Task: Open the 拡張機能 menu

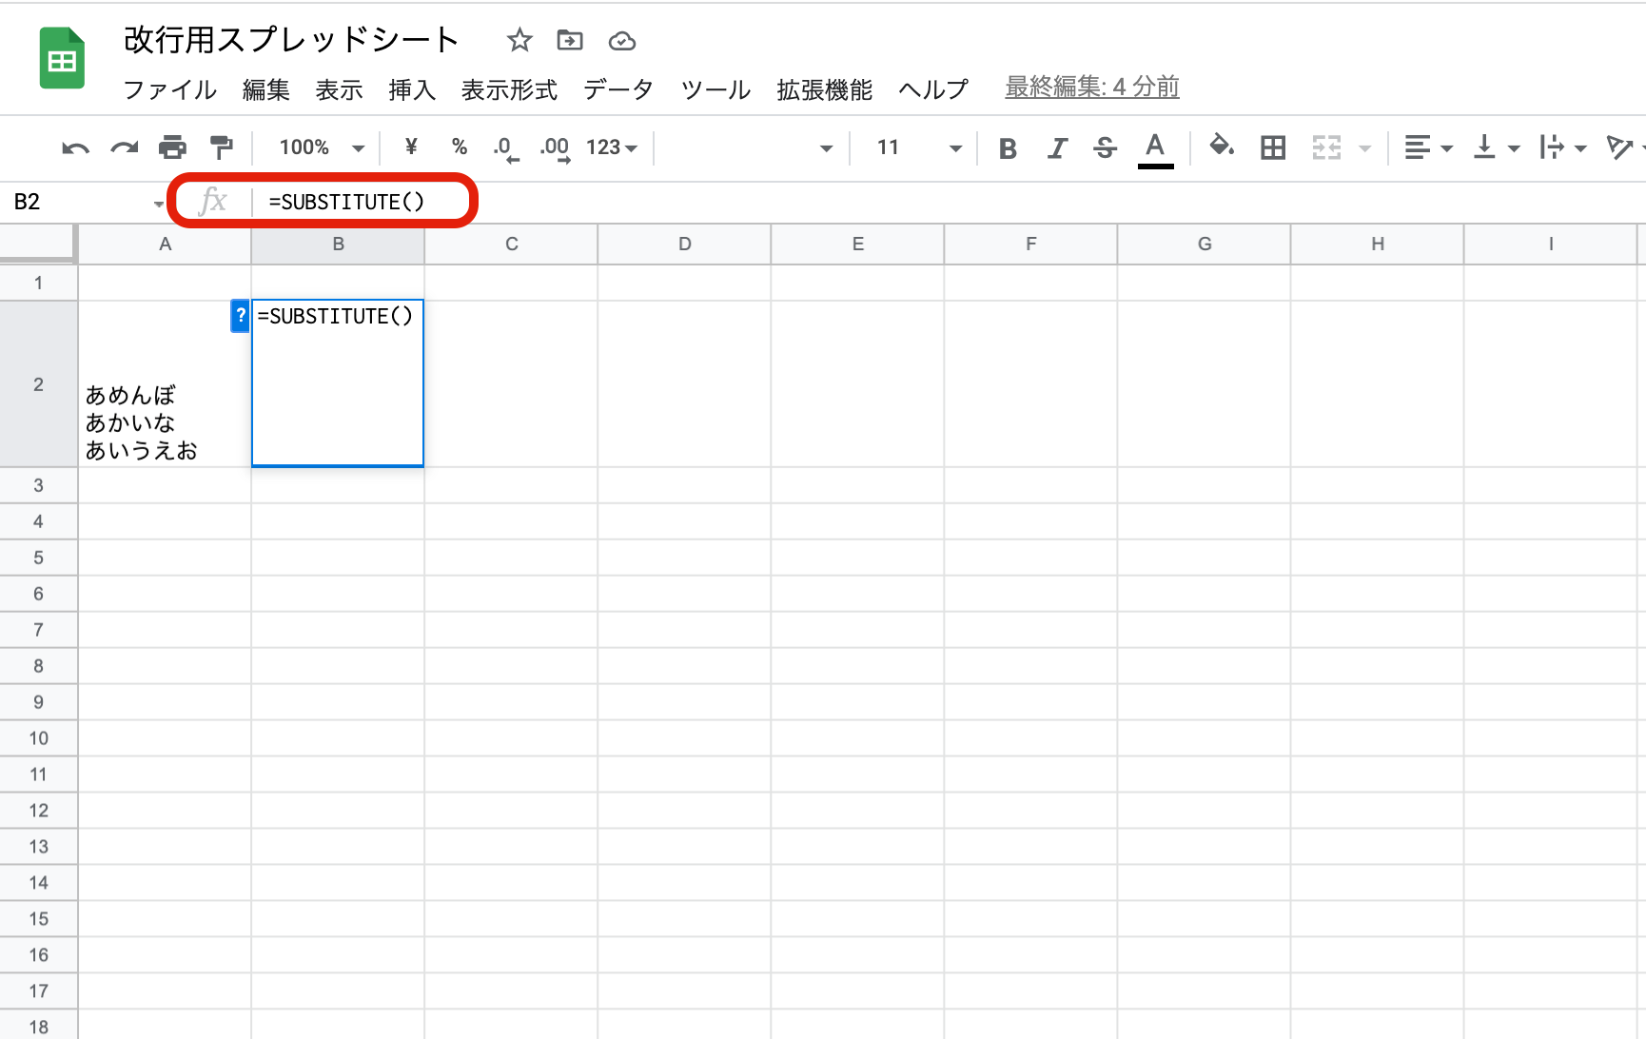Action: tap(825, 89)
